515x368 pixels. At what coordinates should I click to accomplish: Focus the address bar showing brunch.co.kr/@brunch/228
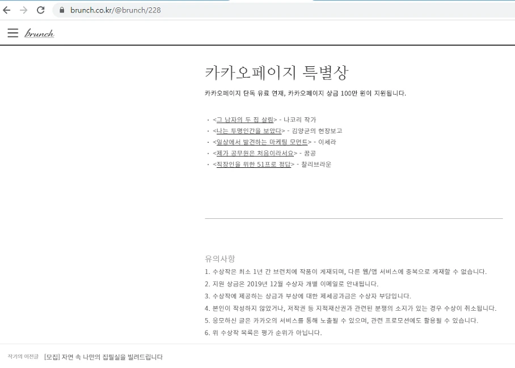[x=282, y=10]
